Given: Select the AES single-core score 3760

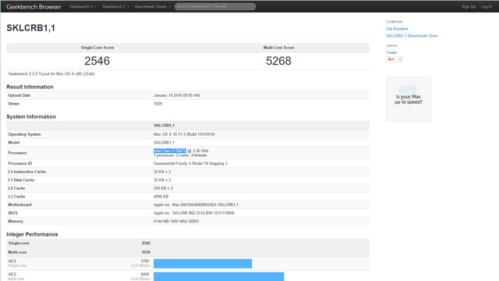Looking at the screenshot, I should click(x=145, y=261).
